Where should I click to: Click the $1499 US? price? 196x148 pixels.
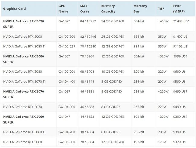click(181, 21)
